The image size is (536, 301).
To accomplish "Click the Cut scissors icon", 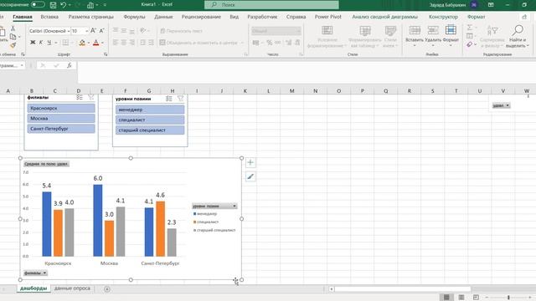I will click(x=13, y=28).
